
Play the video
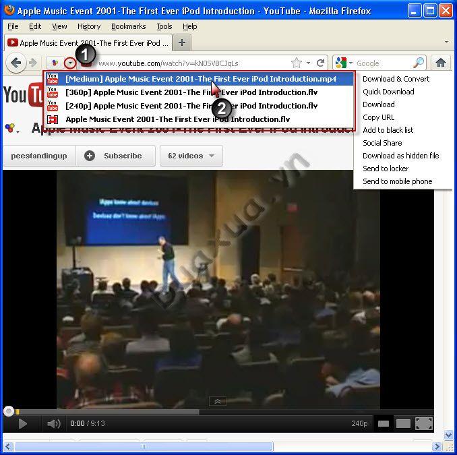22,423
